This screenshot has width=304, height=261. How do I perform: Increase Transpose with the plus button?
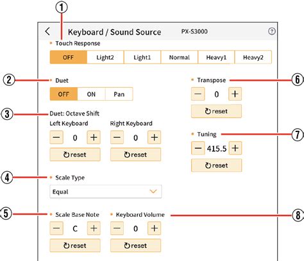pyautogui.click(x=235, y=94)
